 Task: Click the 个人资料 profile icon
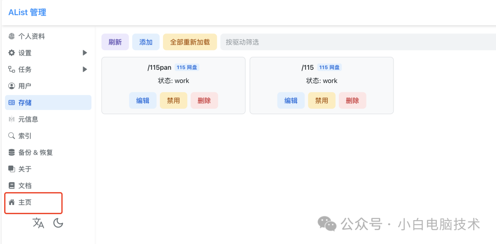(11, 36)
